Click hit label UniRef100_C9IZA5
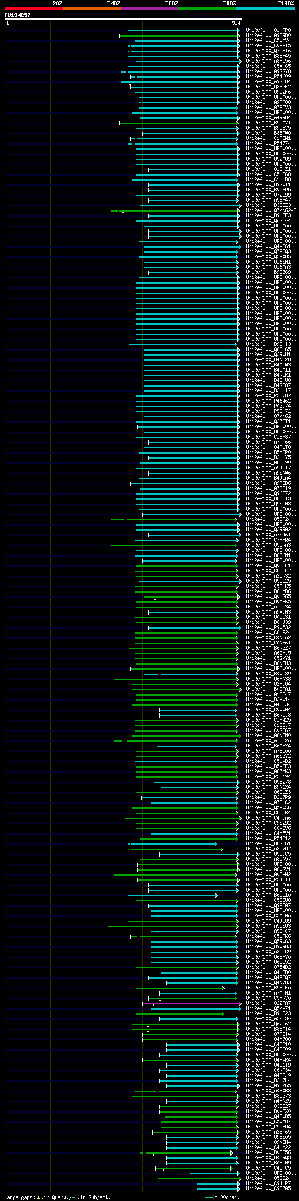The image size is (299, 1201). [x=268, y=1189]
